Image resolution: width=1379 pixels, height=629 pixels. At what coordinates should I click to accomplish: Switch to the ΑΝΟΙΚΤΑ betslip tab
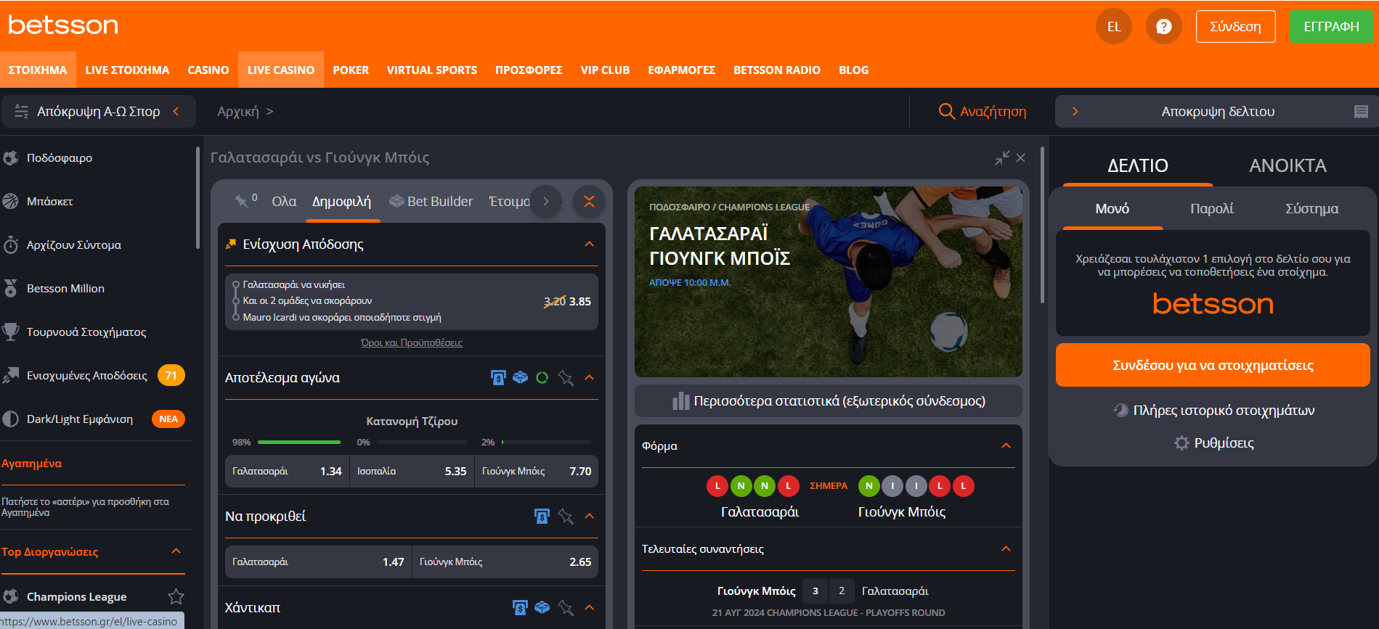tap(1288, 166)
